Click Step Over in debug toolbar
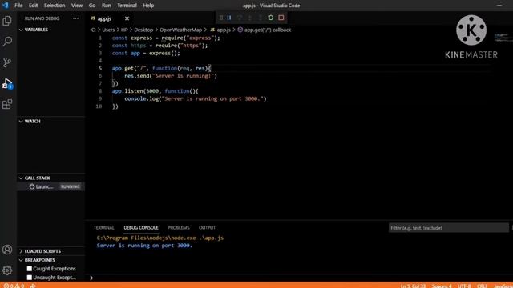 tap(240, 18)
